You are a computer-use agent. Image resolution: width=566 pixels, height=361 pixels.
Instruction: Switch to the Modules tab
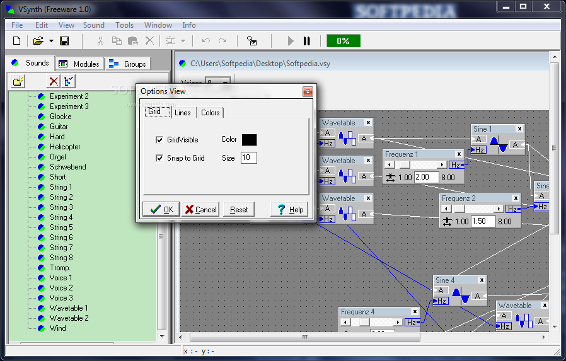coord(79,64)
